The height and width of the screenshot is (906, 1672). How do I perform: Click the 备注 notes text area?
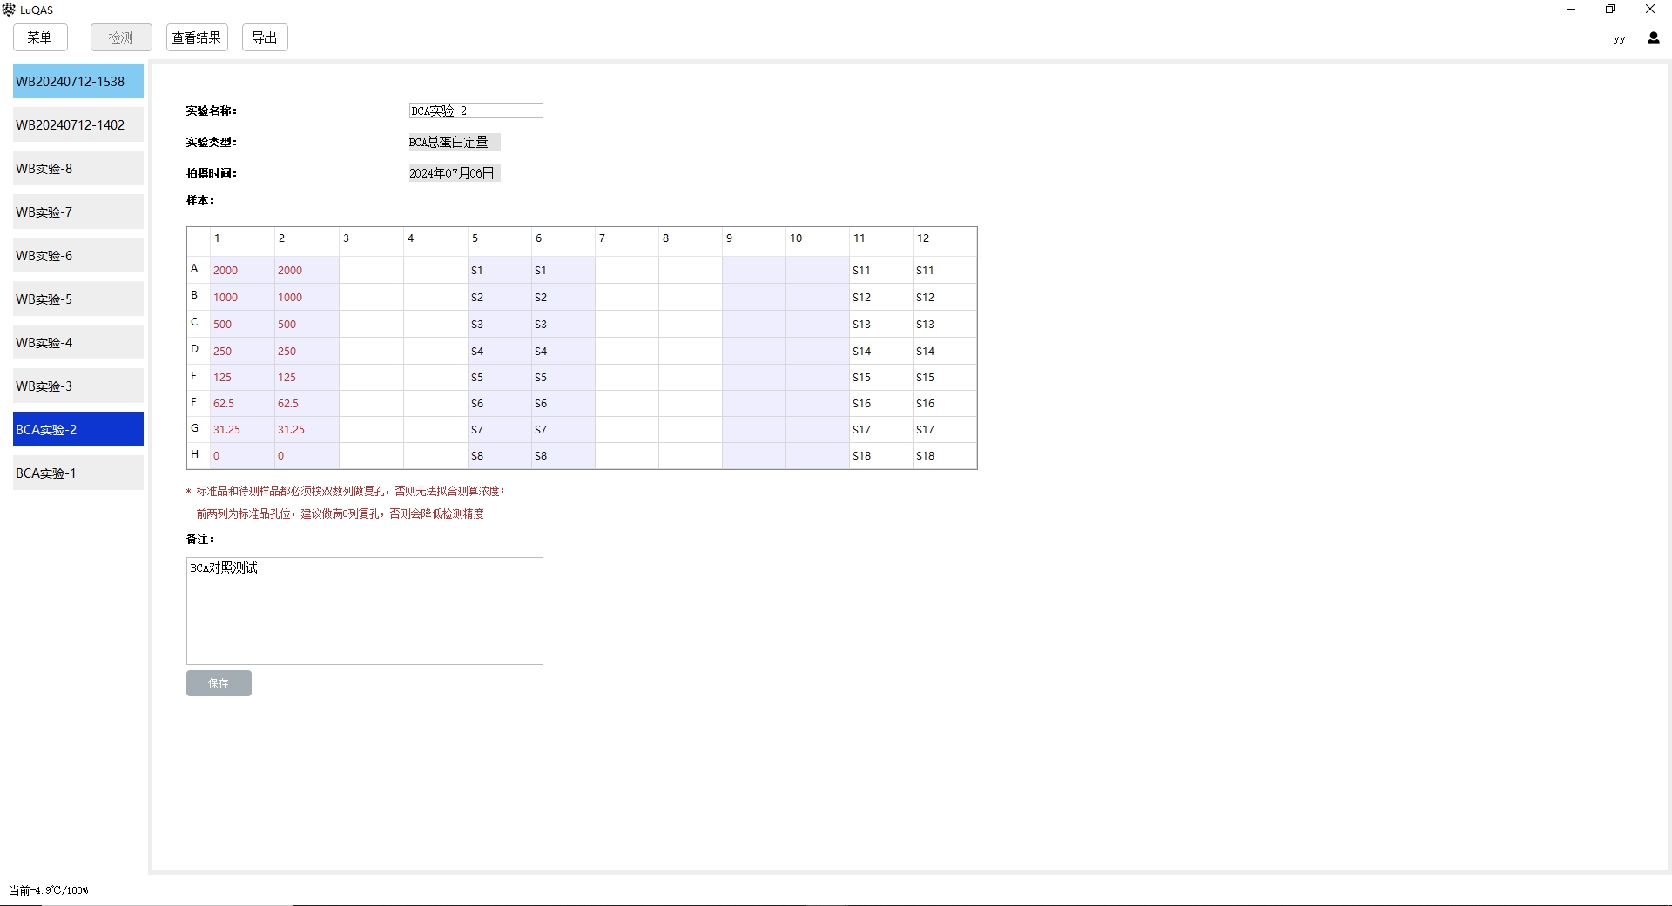click(x=365, y=611)
